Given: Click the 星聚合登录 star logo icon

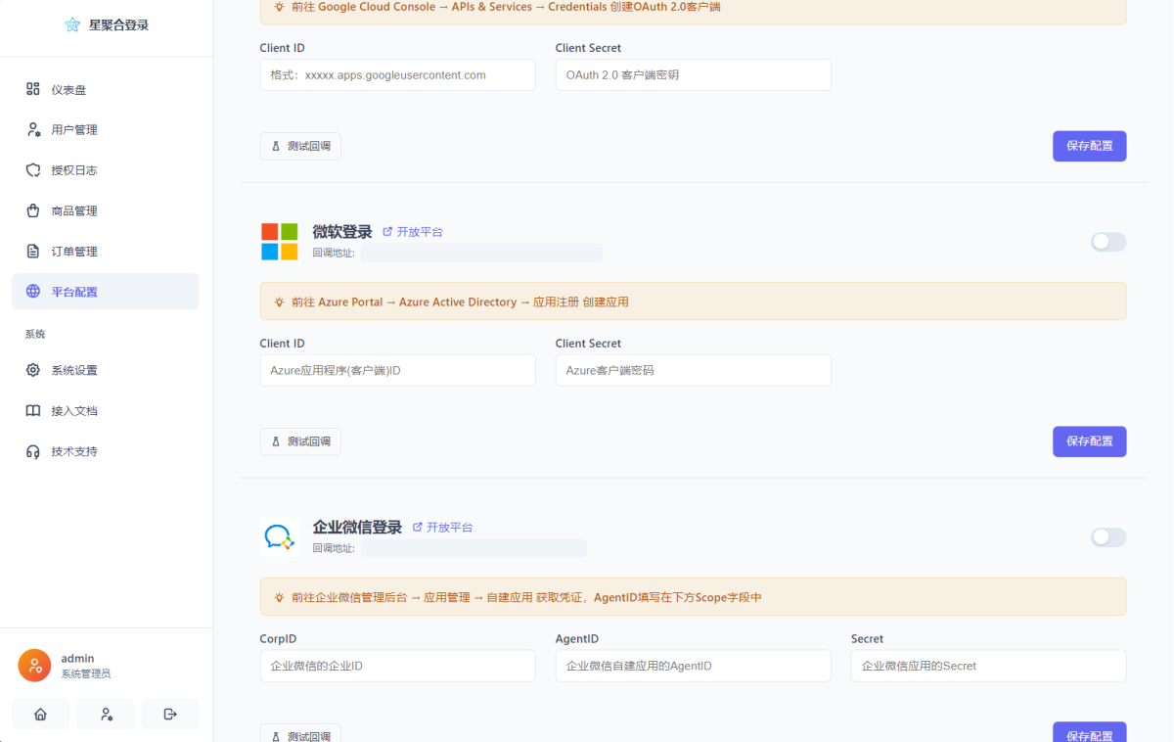Looking at the screenshot, I should click(72, 25).
